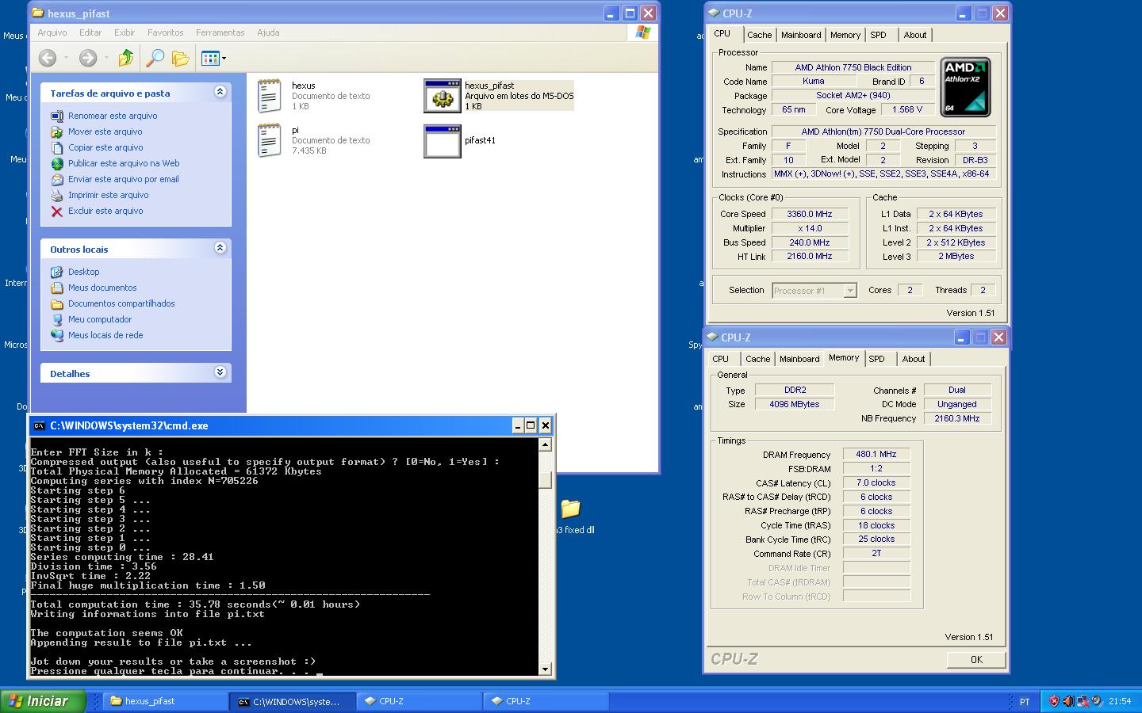Switch to SPD tab in lower CPU-Z
The height and width of the screenshot is (713, 1142).
(876, 359)
